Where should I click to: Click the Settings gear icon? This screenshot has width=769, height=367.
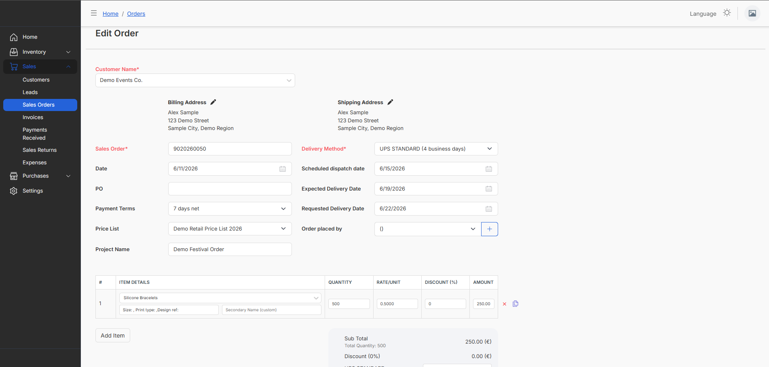coord(14,191)
